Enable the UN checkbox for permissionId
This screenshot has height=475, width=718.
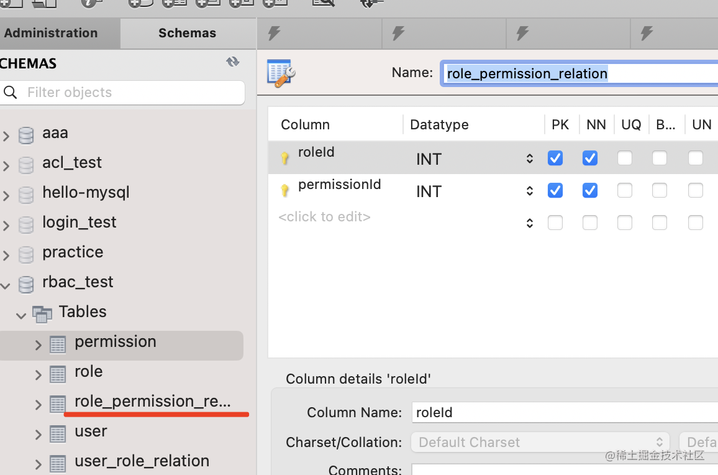(x=696, y=191)
